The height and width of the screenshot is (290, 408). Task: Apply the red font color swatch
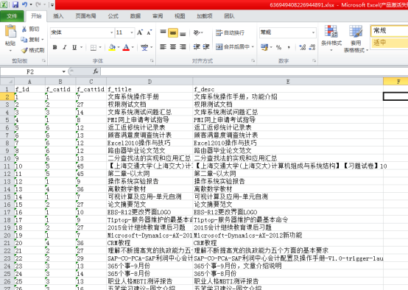[x=126, y=47]
